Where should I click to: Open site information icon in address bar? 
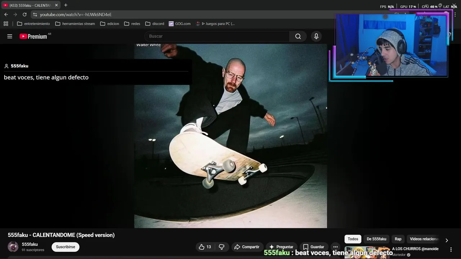[35, 14]
